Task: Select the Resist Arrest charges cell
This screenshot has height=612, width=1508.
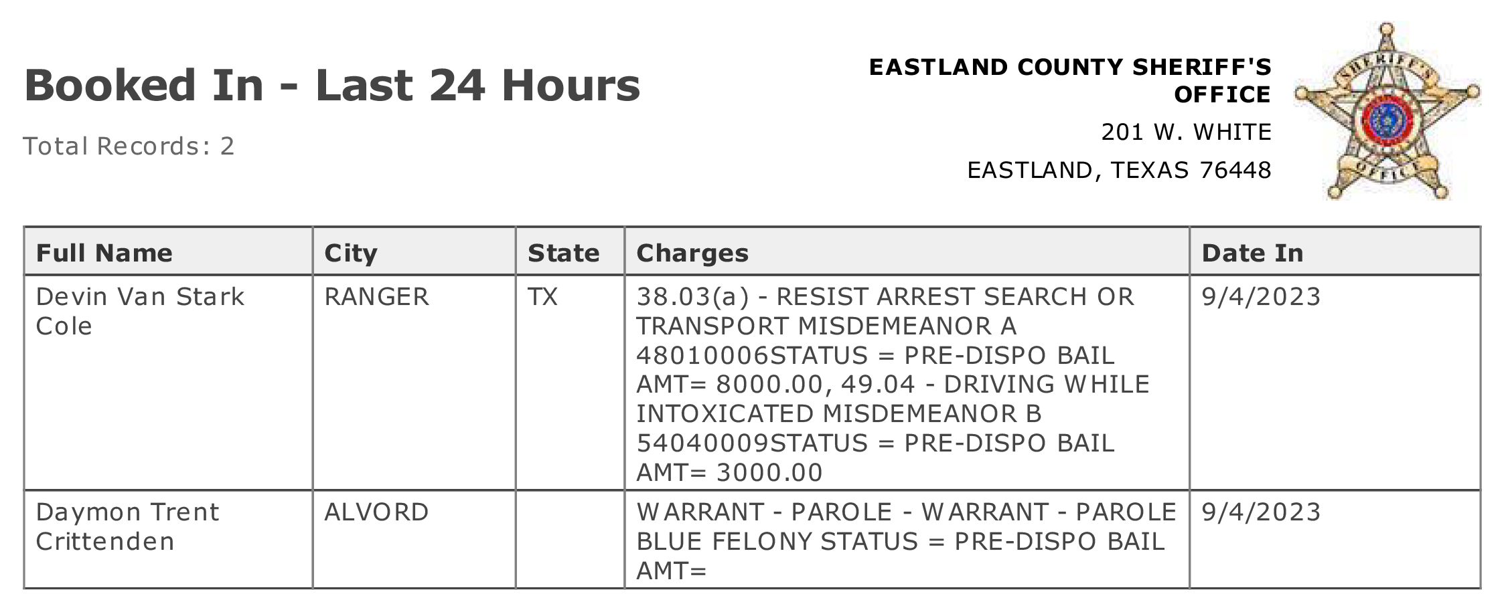Action: point(907,382)
